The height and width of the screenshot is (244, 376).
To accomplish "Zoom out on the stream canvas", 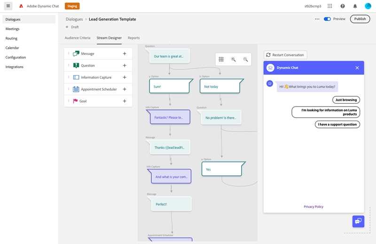I will click(x=245, y=60).
